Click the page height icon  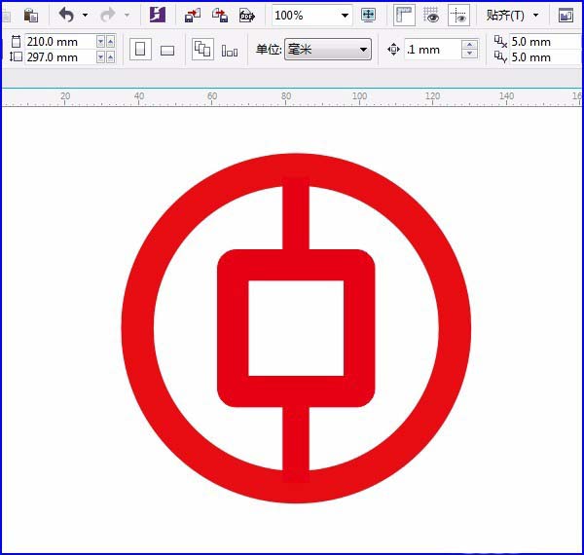click(16, 57)
